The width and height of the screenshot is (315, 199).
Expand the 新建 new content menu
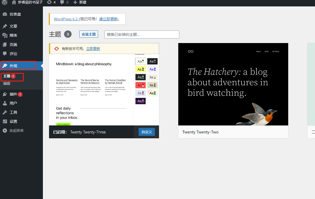tap(80, 2)
